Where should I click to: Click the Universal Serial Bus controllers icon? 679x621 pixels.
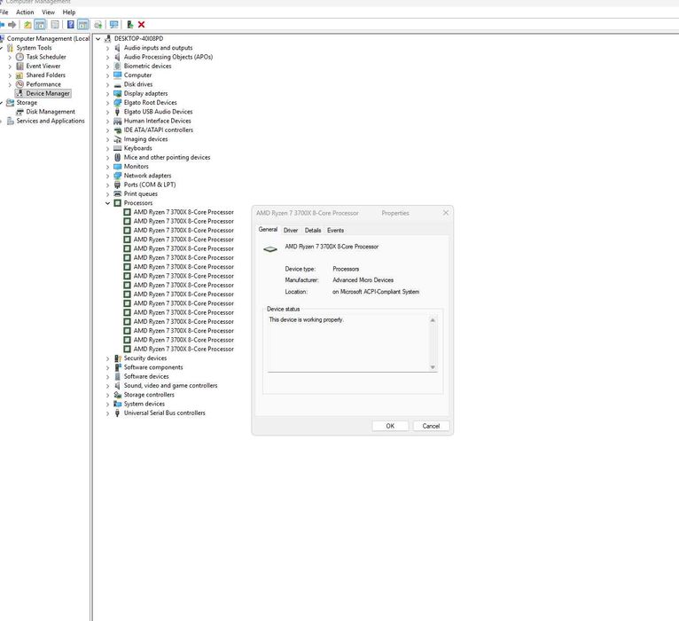click(117, 413)
